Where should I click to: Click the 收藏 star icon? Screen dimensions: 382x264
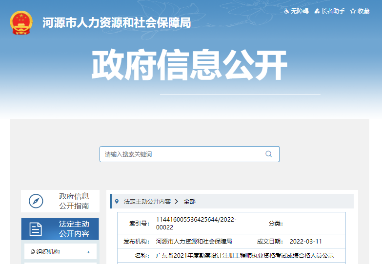353,11
